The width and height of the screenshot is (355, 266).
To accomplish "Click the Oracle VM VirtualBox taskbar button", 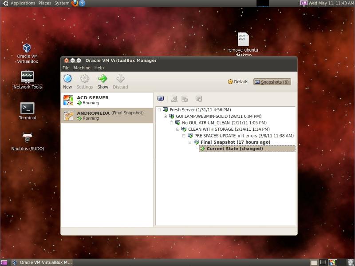I will coord(42,262).
